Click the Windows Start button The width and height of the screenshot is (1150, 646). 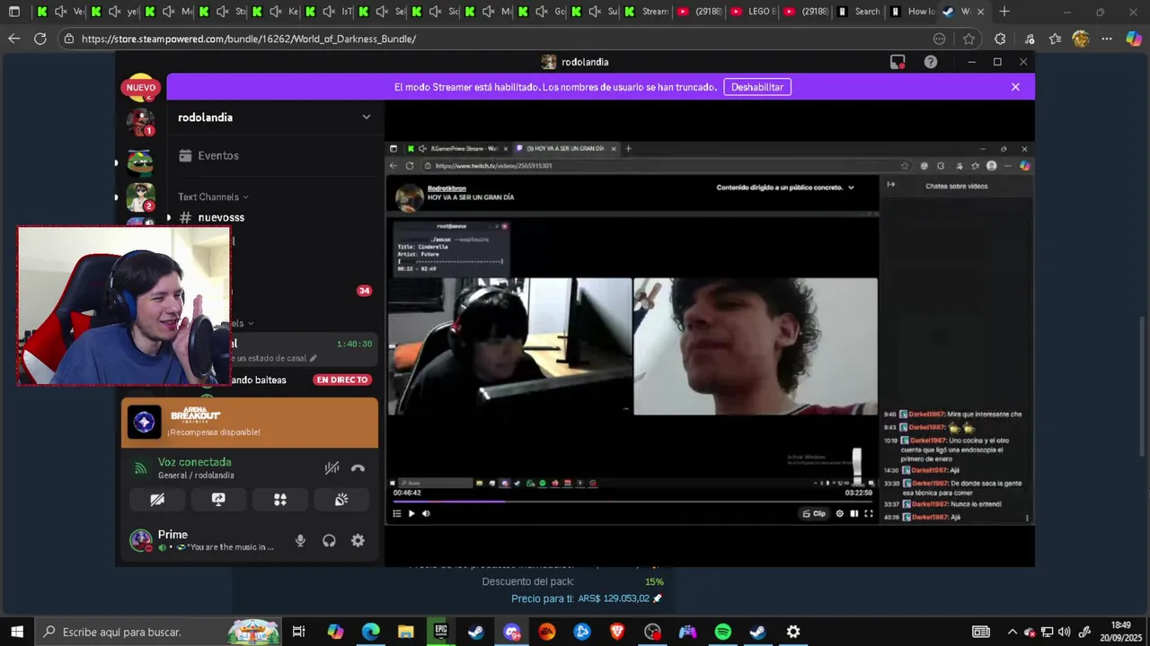[x=17, y=632]
